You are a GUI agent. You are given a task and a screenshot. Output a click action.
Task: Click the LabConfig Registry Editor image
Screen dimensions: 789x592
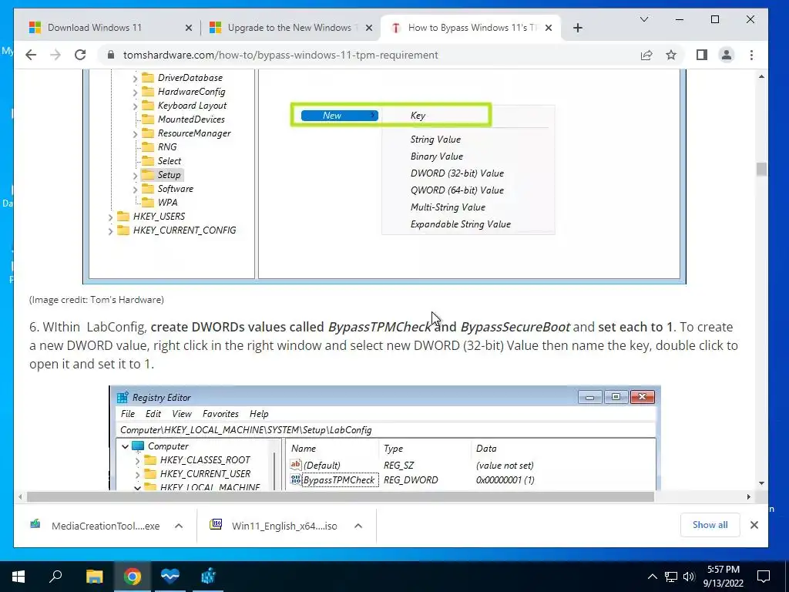click(x=385, y=439)
